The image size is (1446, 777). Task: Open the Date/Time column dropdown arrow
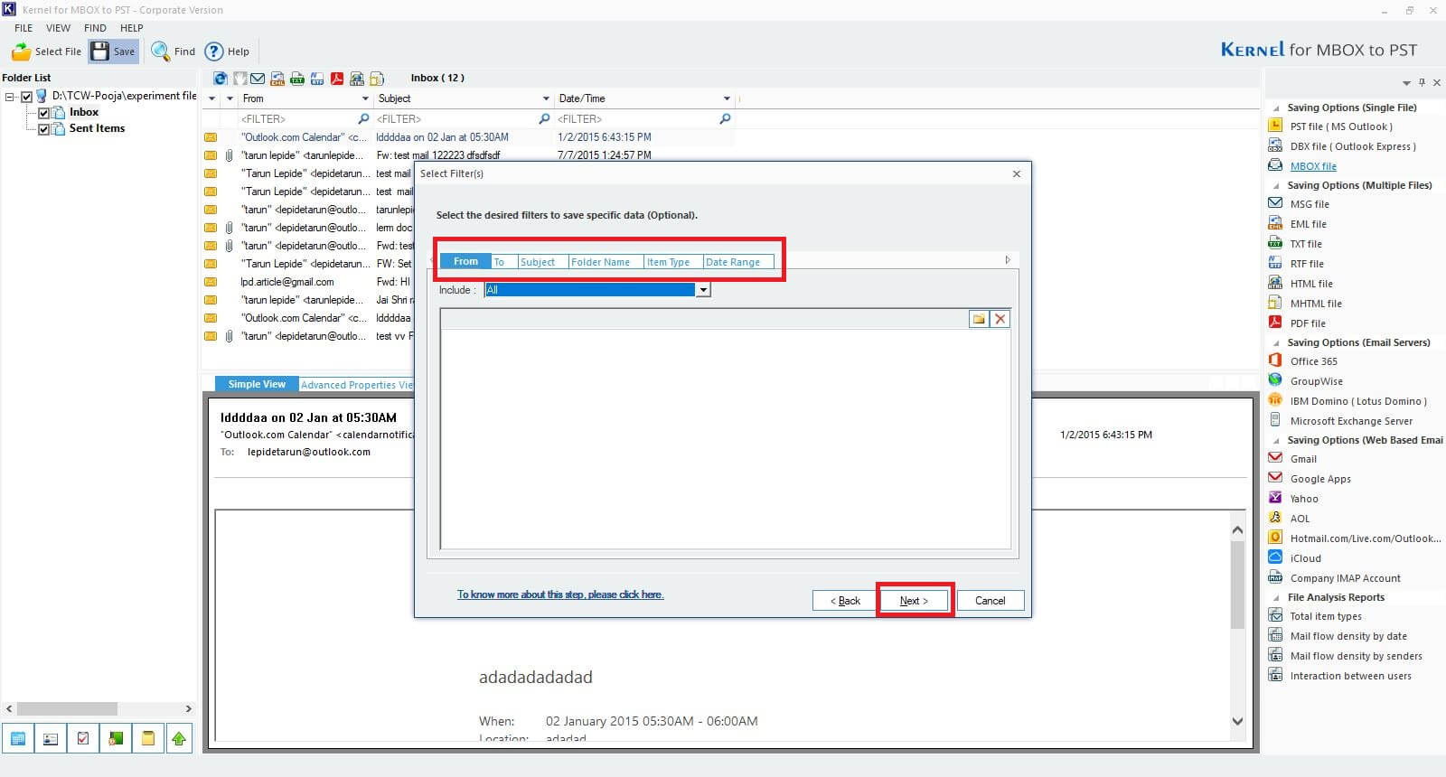point(727,98)
